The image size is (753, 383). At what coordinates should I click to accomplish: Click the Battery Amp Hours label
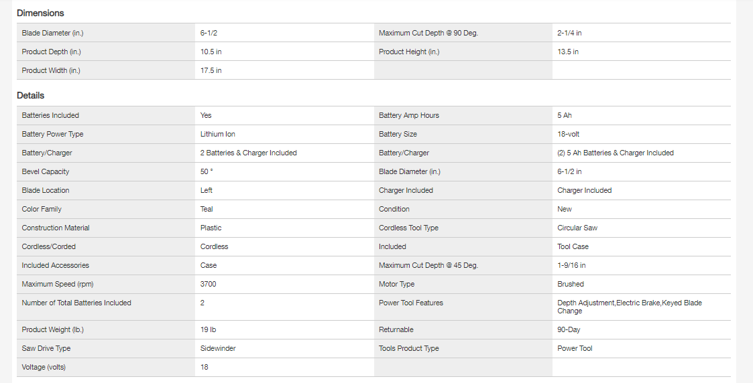(409, 115)
